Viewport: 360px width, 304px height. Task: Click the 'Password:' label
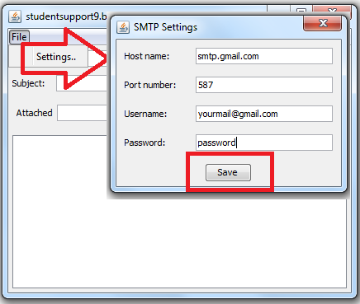(144, 143)
